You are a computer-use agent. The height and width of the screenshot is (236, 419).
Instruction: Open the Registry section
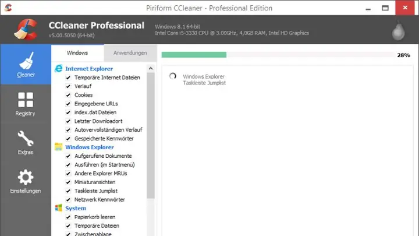click(x=26, y=104)
